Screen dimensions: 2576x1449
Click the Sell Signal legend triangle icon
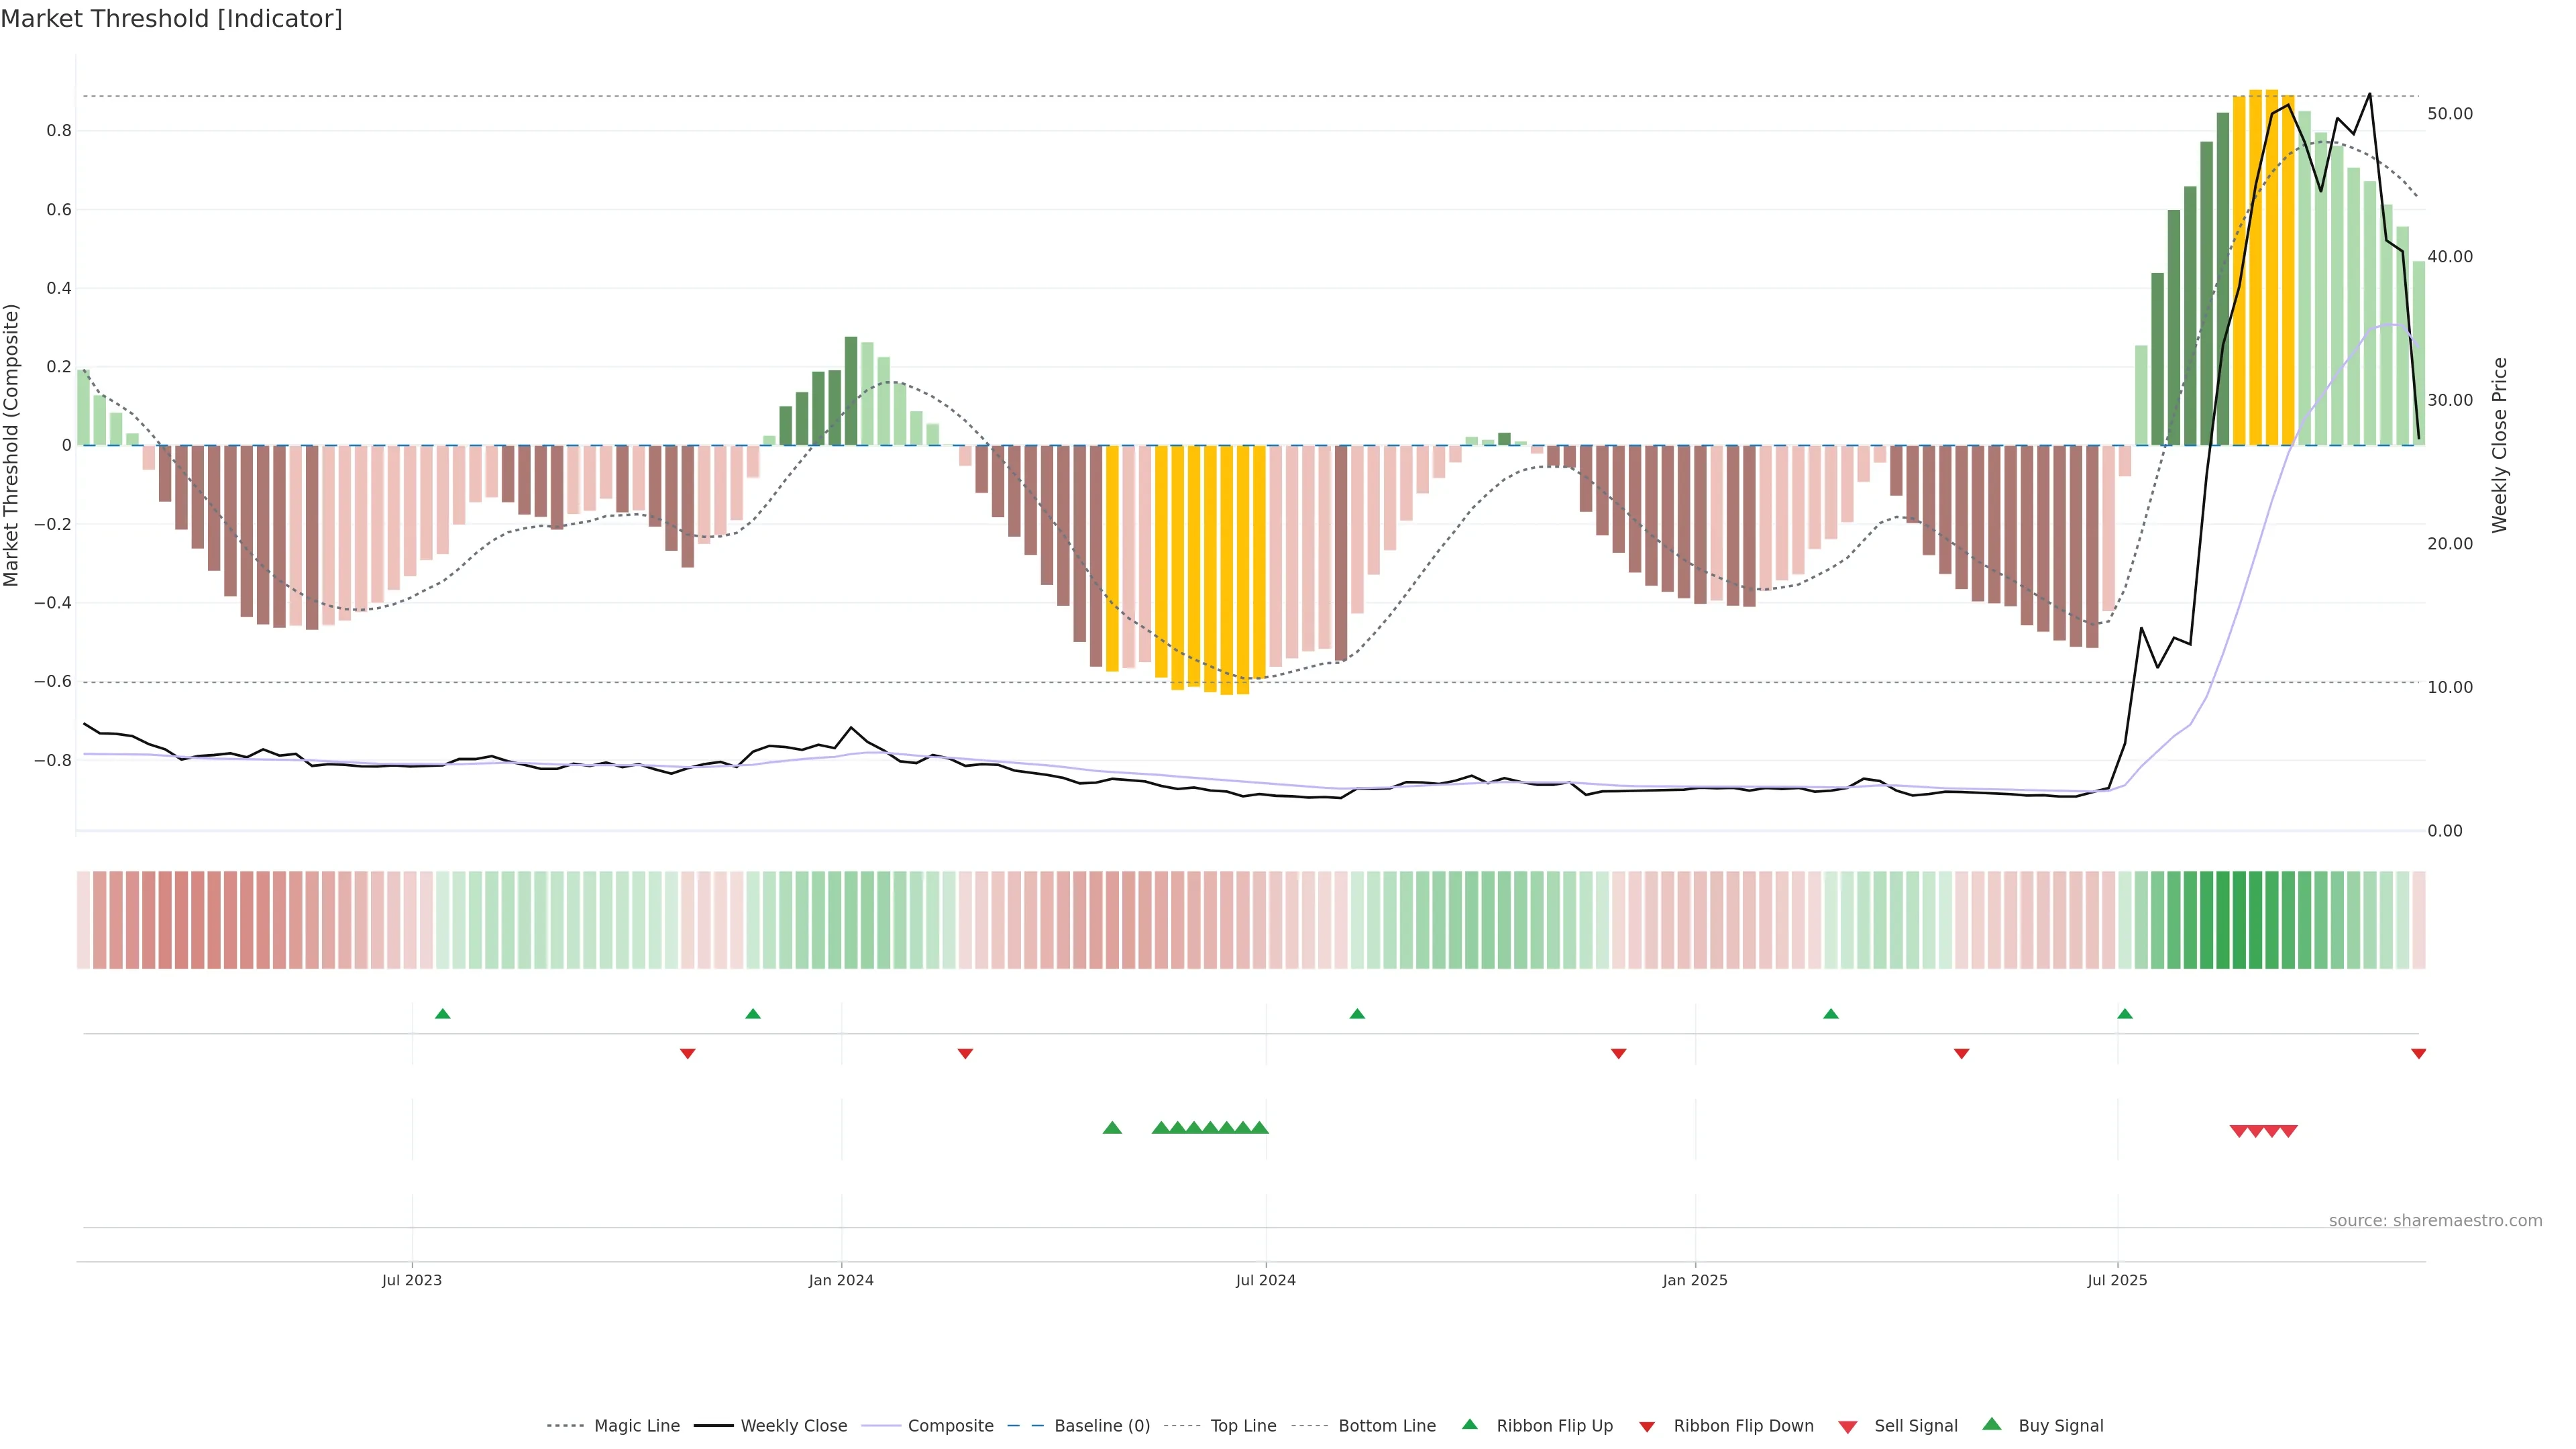[1848, 1427]
